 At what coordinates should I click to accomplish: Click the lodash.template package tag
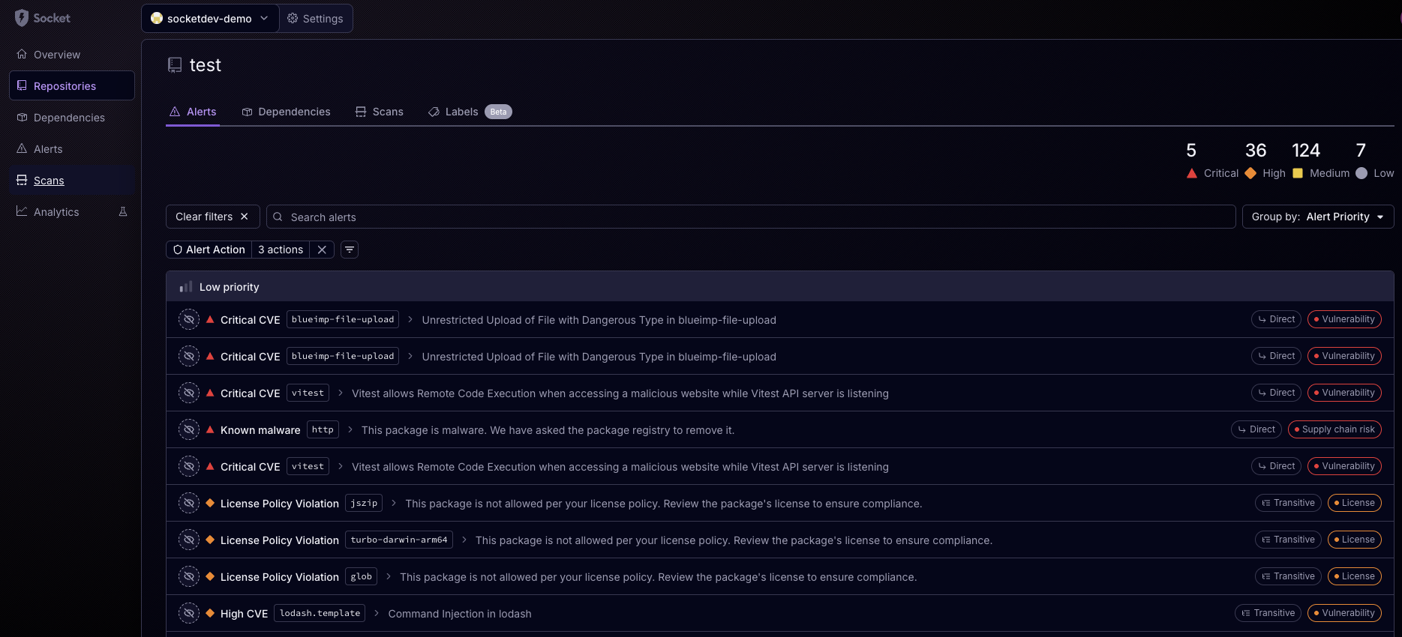pos(320,613)
